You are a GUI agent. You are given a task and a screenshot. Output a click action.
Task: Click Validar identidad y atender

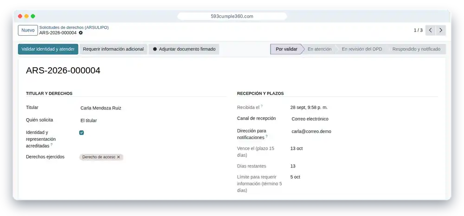[48, 49]
